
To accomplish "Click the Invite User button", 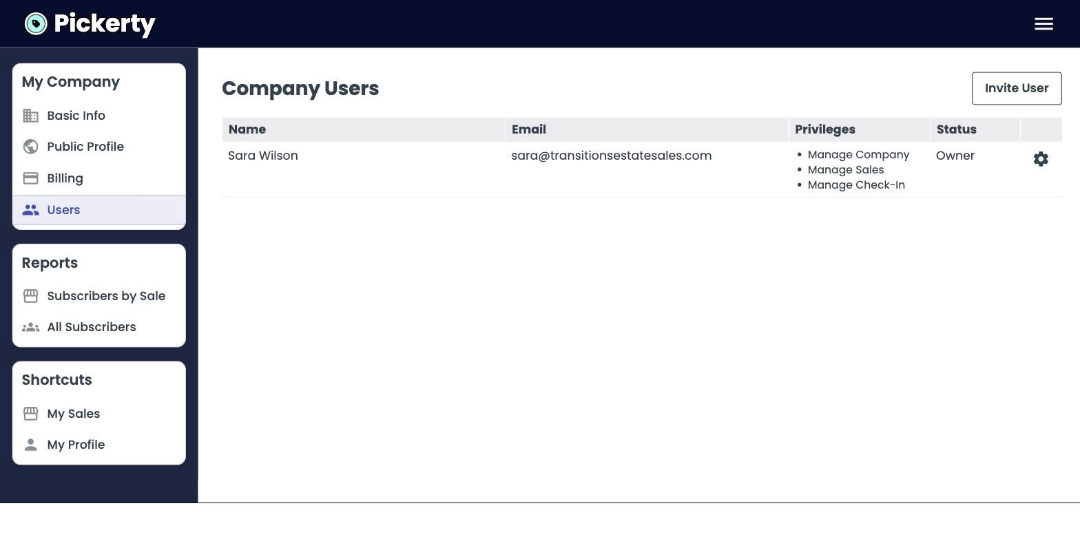I will click(x=1017, y=88).
